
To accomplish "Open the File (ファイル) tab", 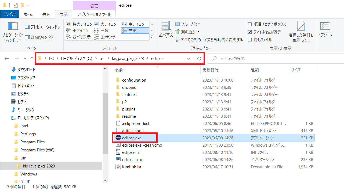I will 10,14.
